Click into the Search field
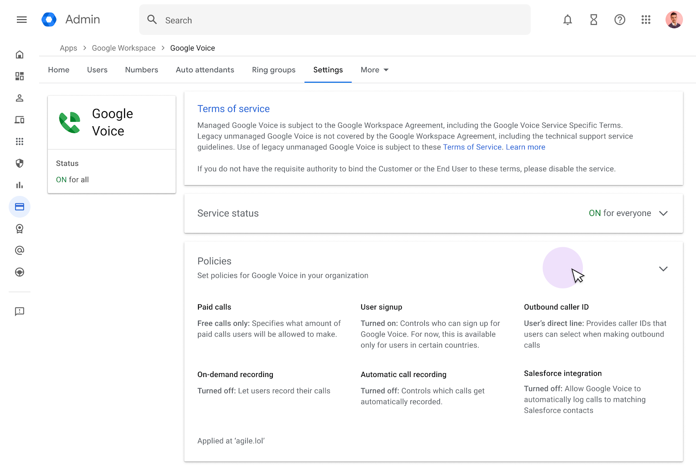 (335, 20)
